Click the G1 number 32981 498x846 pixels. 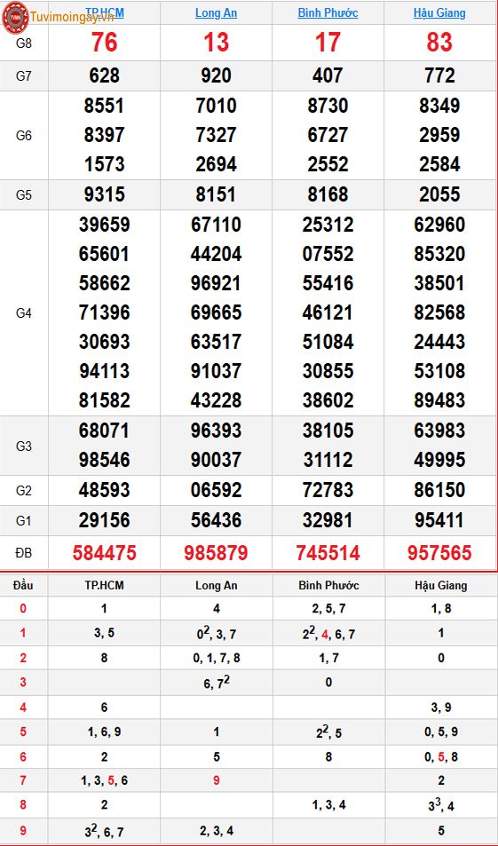328,520
